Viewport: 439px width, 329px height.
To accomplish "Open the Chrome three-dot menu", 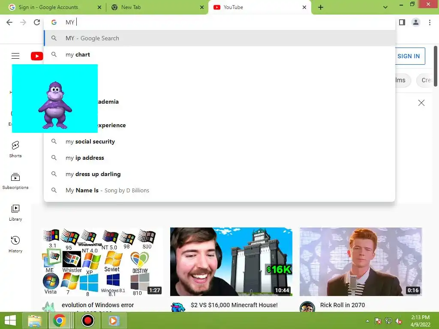I will click(430, 22).
